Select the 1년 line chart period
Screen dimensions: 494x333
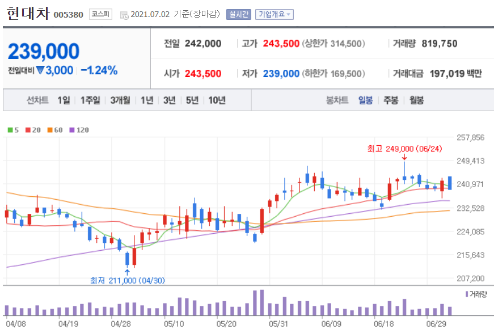click(147, 100)
